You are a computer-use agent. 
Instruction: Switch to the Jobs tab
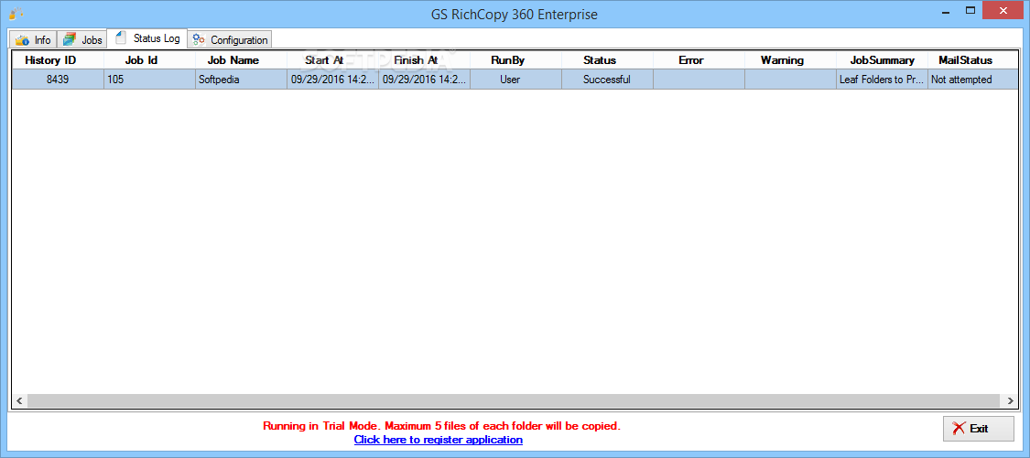pos(82,39)
